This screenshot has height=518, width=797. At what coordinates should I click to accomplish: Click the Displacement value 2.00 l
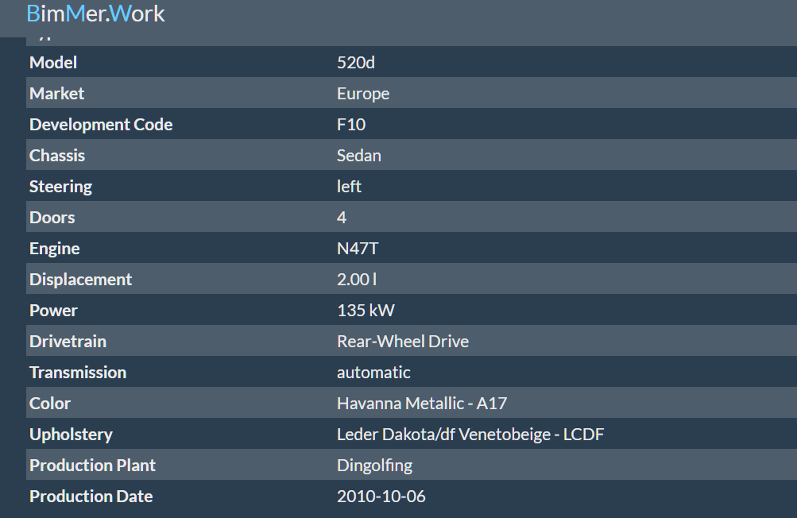pos(356,280)
